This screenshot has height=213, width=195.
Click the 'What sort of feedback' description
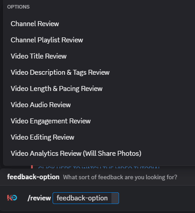tap(120, 177)
